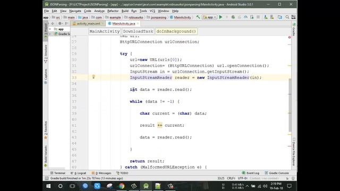Open the Gradle Console tool window
340x191 pixels.
tap(277, 173)
